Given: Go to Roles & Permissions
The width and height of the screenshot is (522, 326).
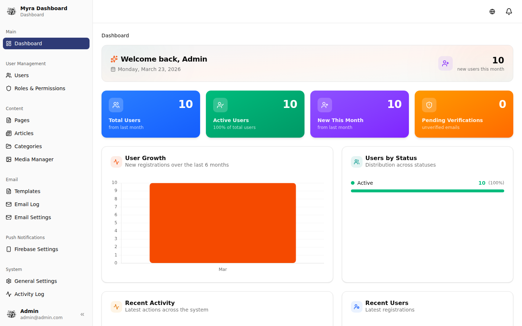Looking at the screenshot, I should (x=46, y=88).
